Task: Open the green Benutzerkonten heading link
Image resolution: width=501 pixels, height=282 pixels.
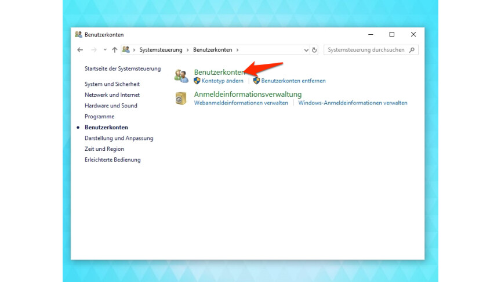Action: click(220, 73)
